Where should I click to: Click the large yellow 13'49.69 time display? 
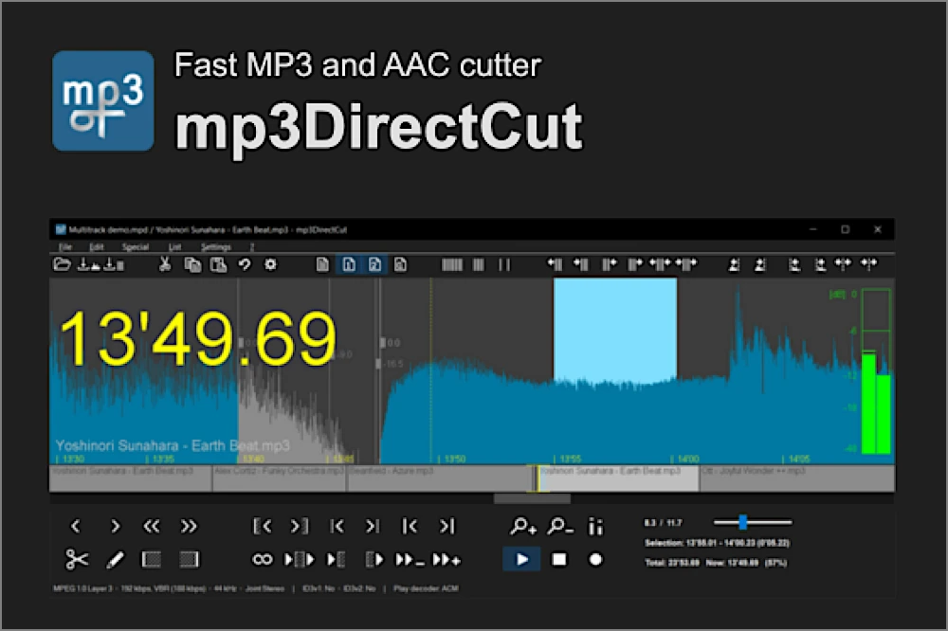pos(198,338)
